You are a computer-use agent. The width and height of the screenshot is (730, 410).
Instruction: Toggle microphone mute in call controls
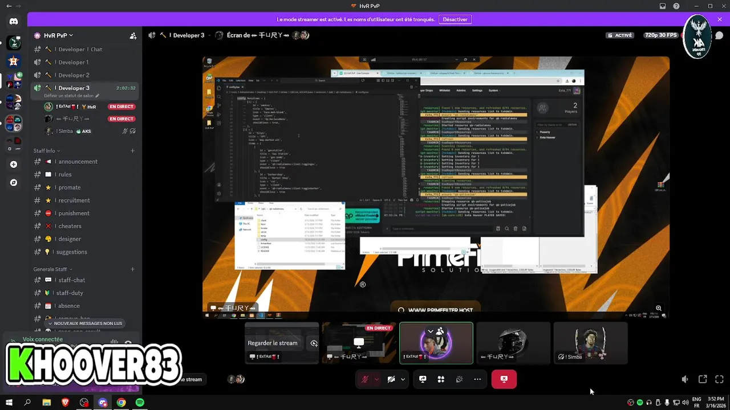click(x=364, y=379)
